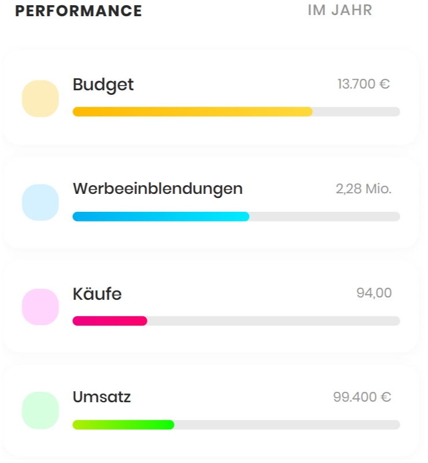Click the magenta Käufe progress bar
This screenshot has width=428, height=463.
point(110,321)
